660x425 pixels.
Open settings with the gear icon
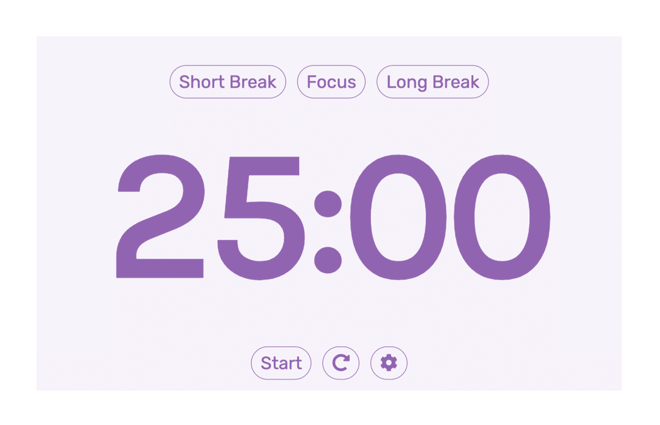pyautogui.click(x=389, y=363)
